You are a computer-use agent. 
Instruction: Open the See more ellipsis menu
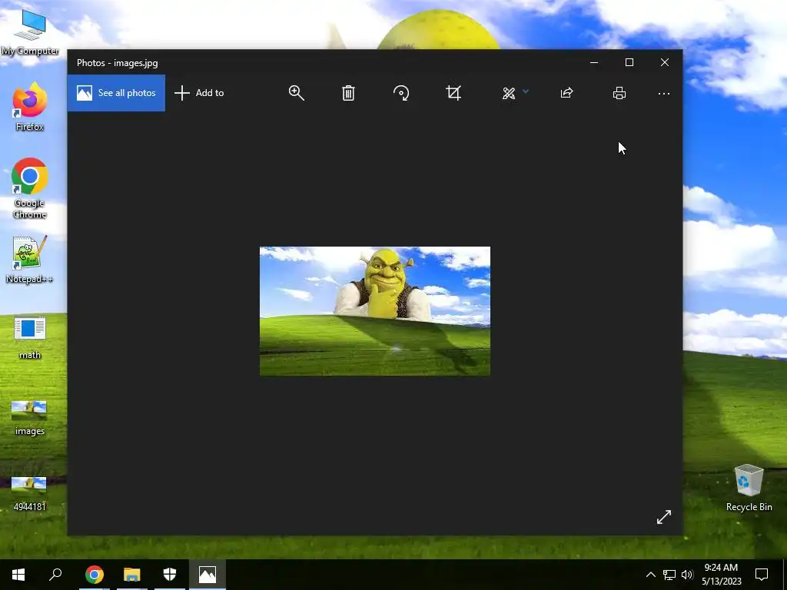pyautogui.click(x=663, y=93)
